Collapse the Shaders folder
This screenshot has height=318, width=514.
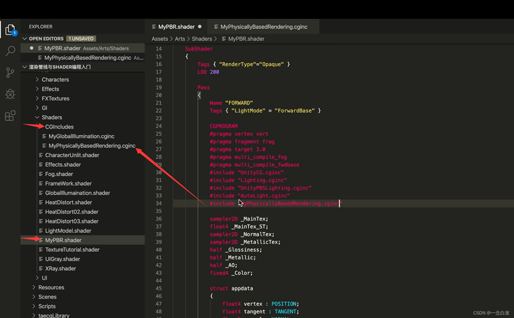tap(37, 117)
